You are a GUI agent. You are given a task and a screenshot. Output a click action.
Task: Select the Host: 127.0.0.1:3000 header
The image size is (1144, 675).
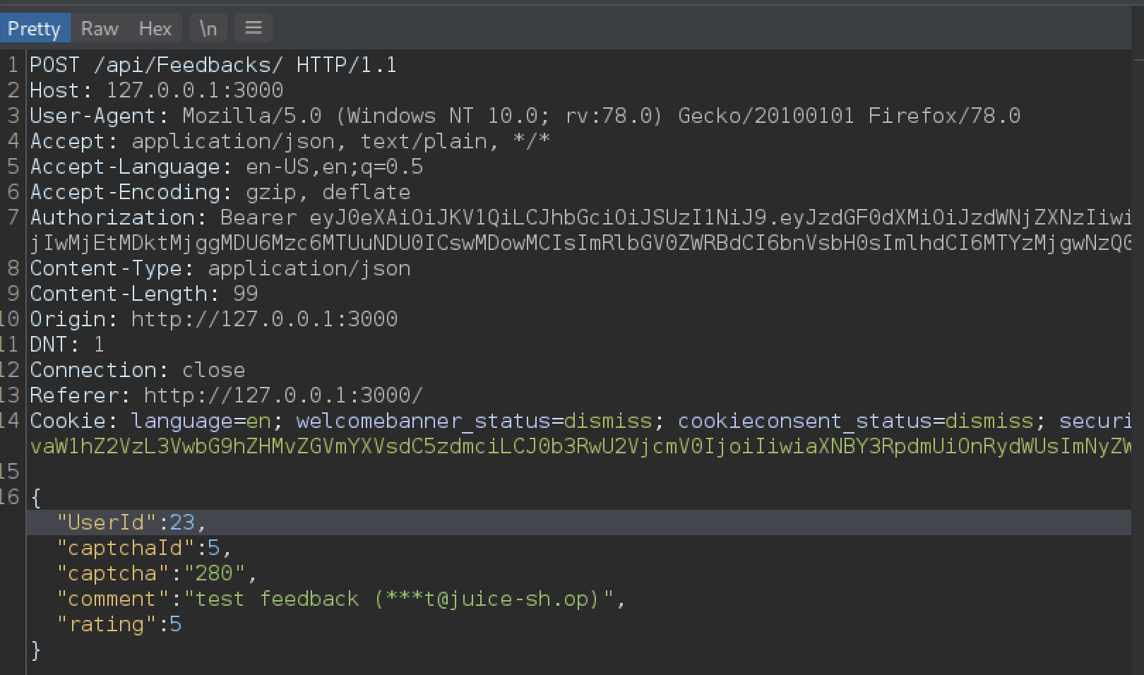[156, 90]
